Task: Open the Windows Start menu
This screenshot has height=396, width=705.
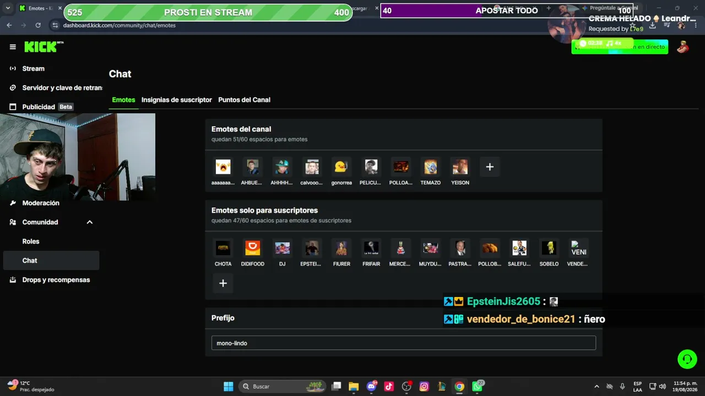Action: pyautogui.click(x=228, y=387)
